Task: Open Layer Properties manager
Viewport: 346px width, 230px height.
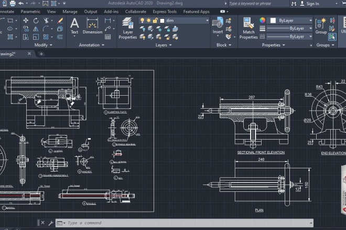Action: coord(128,28)
